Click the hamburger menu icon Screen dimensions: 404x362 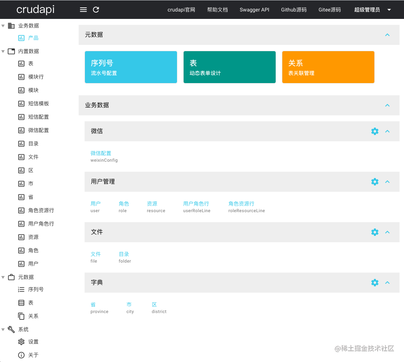pos(83,10)
